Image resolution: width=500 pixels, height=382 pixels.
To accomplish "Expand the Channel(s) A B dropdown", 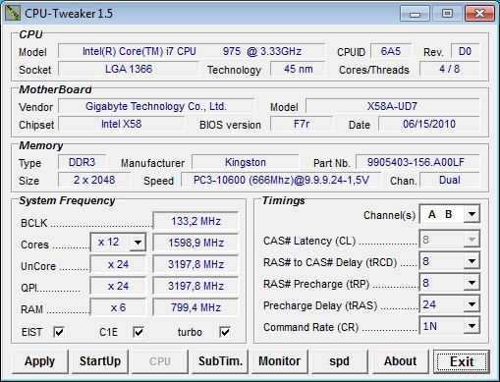I will coord(450,214).
